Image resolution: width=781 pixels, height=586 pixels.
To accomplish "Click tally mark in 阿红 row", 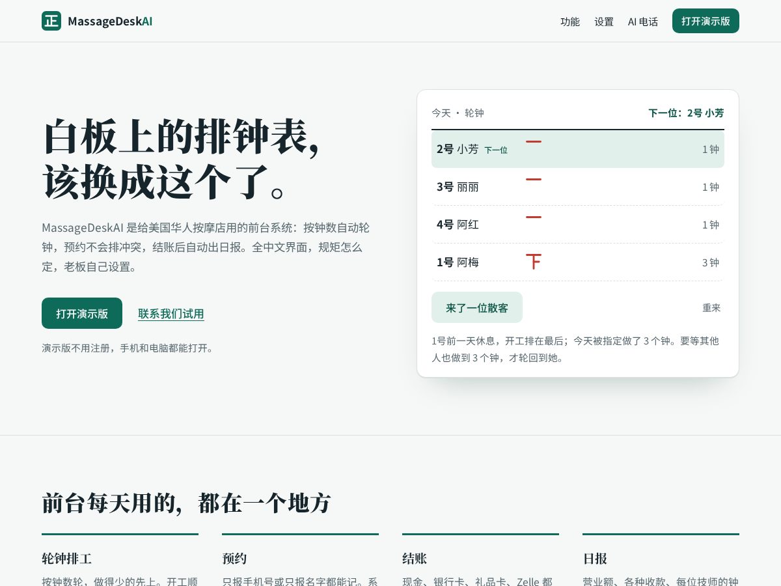I will click(534, 217).
